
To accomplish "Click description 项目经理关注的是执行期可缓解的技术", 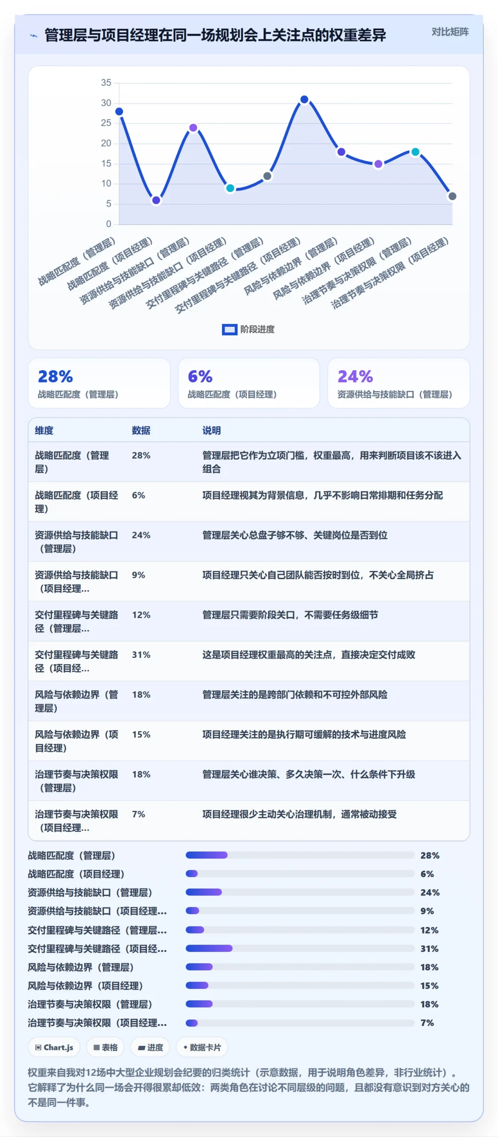I will pyautogui.click(x=304, y=735).
